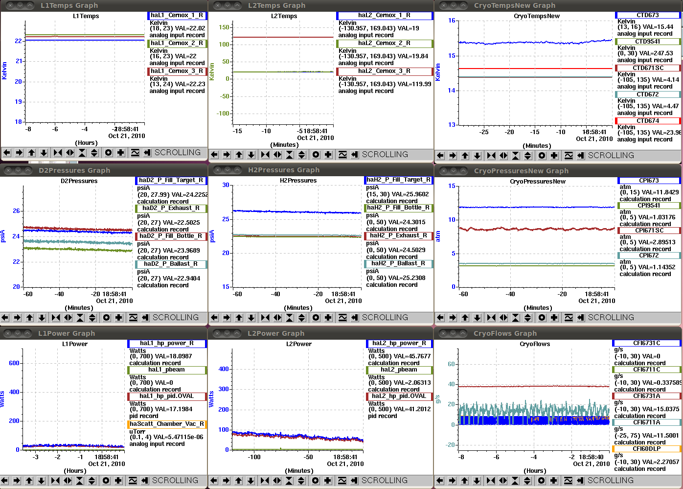Click CryoFlows plot title text

point(535,344)
